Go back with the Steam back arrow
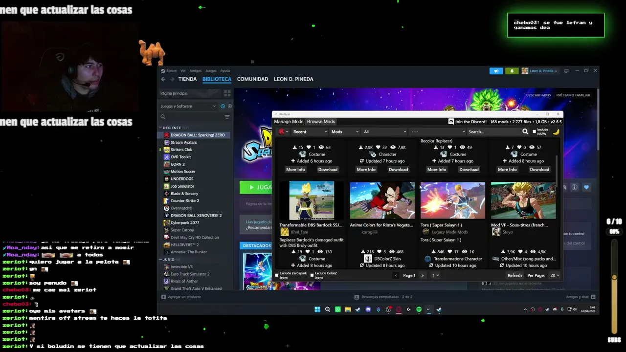 (x=163, y=79)
